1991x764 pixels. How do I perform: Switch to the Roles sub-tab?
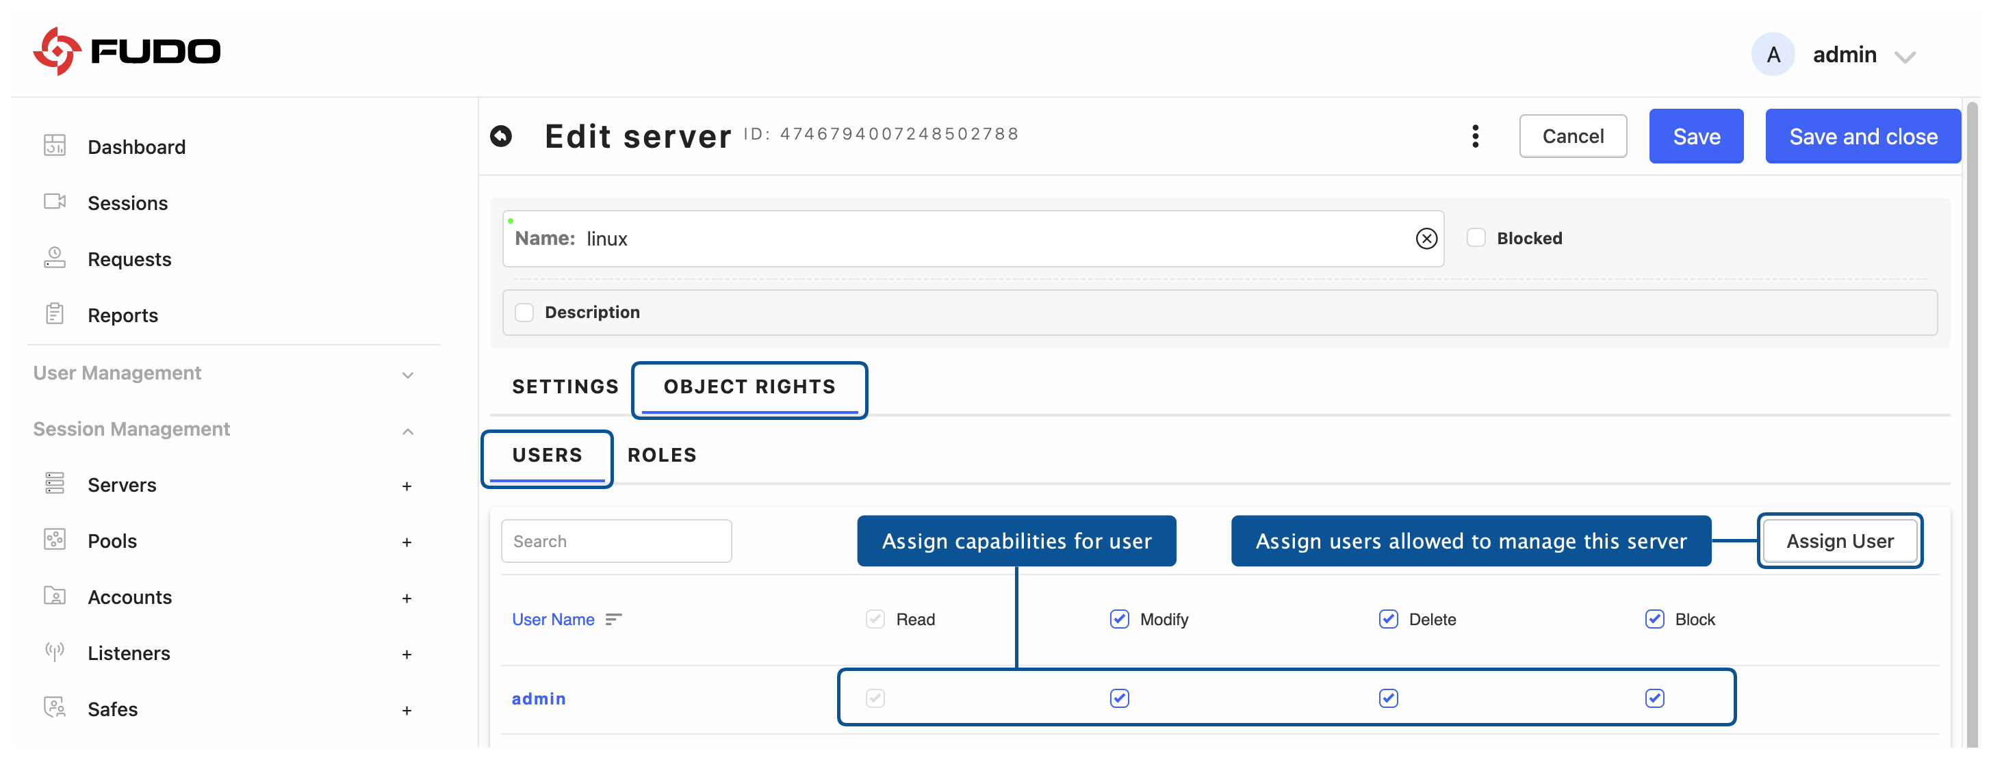click(662, 455)
